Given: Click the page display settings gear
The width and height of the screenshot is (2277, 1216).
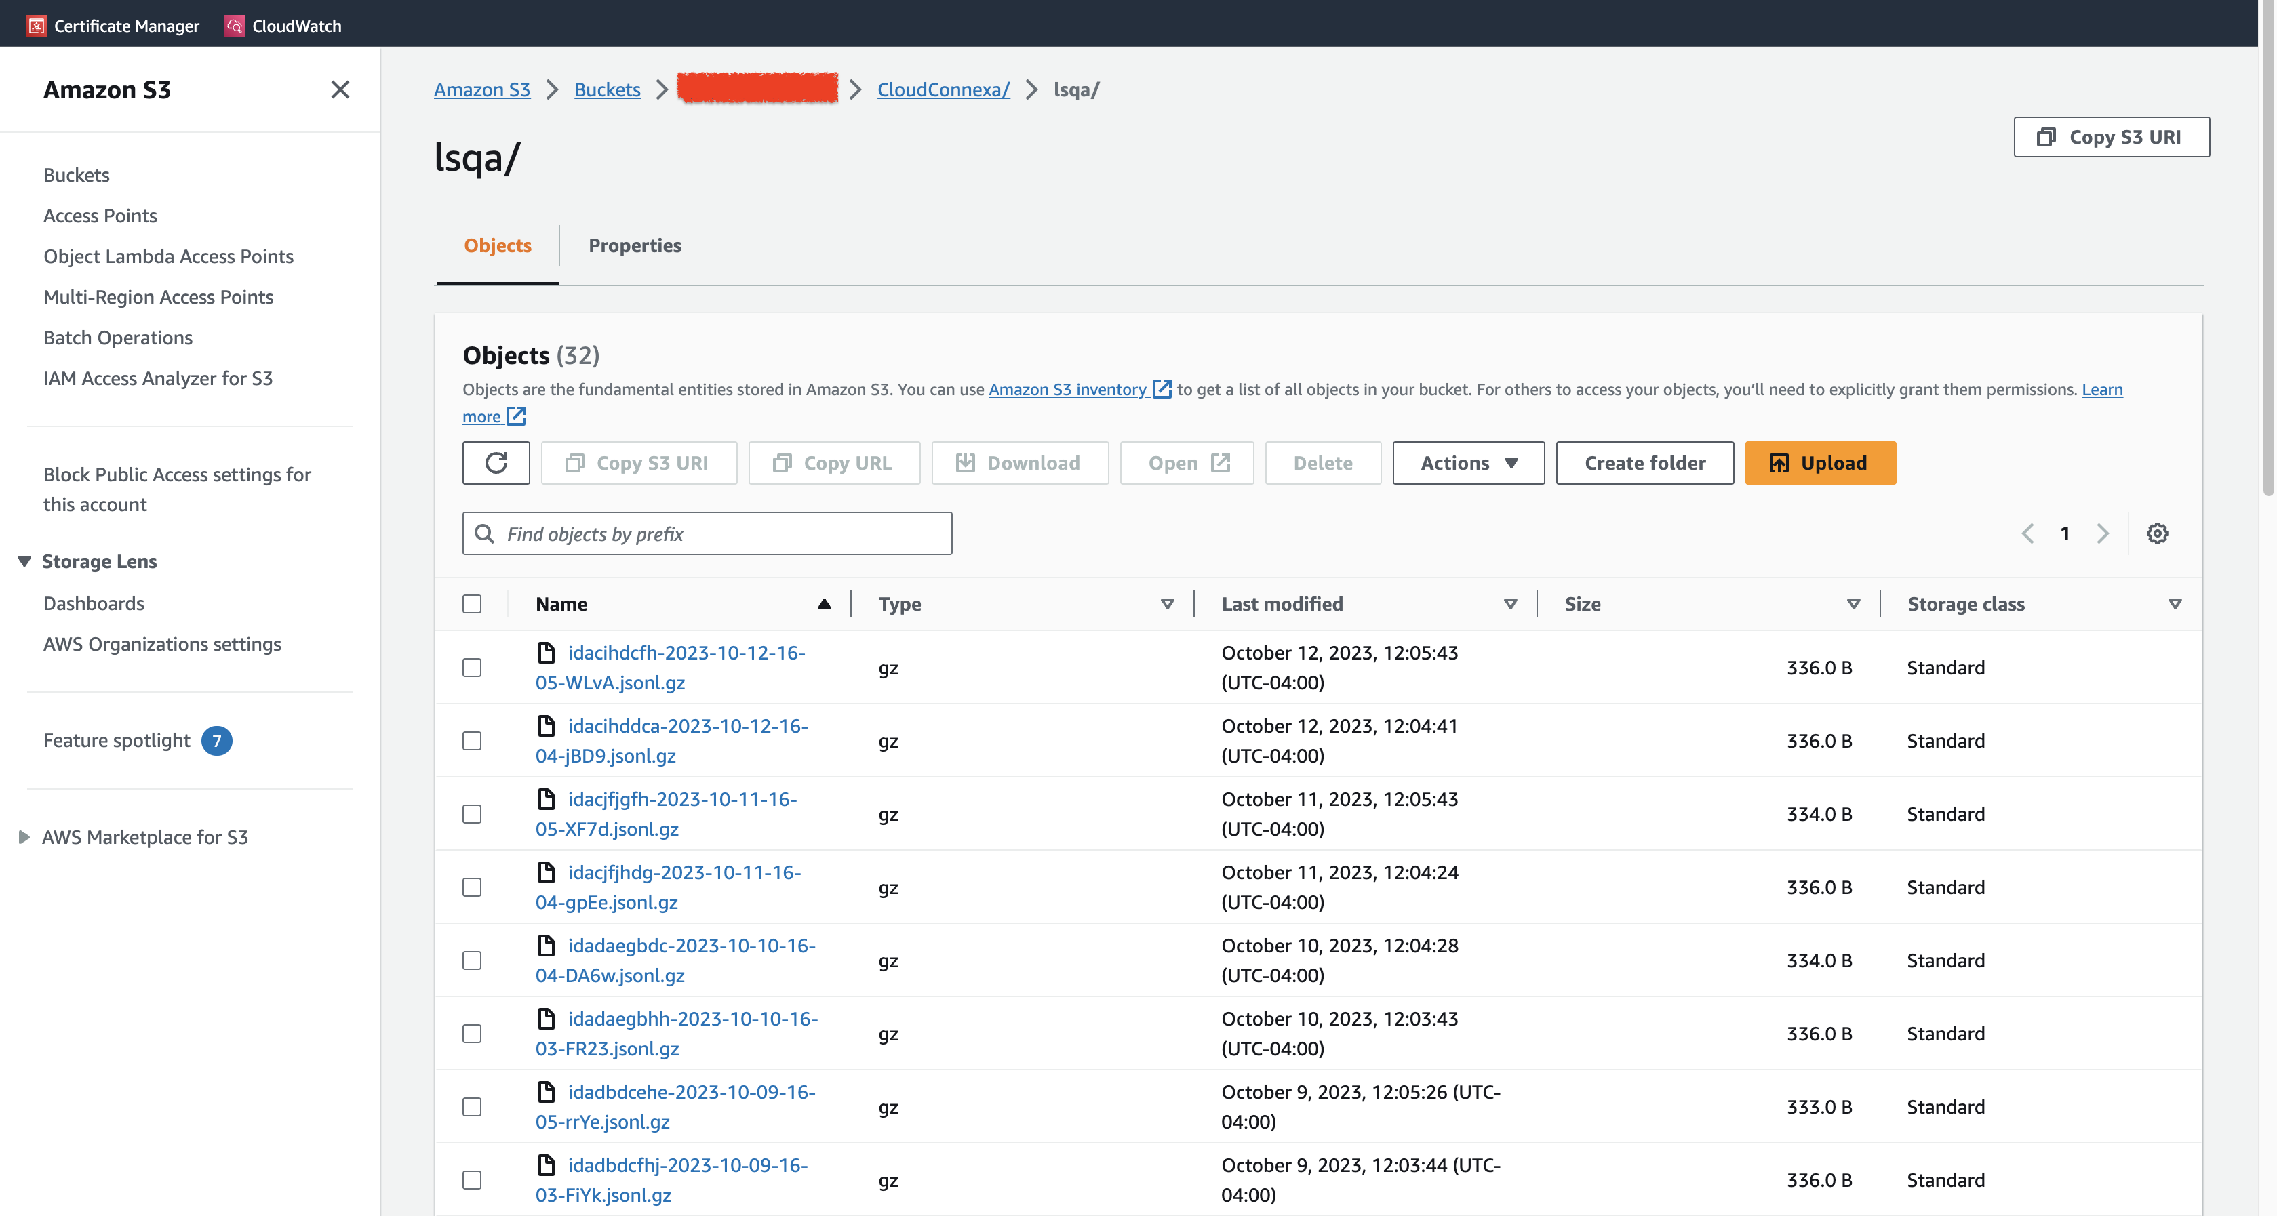Looking at the screenshot, I should coord(2158,533).
